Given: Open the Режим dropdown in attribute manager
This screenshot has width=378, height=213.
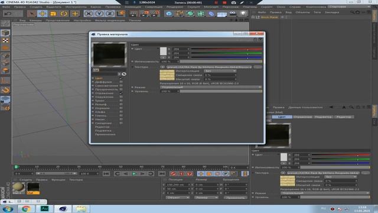Looking at the screenshot, I should 325,193.
